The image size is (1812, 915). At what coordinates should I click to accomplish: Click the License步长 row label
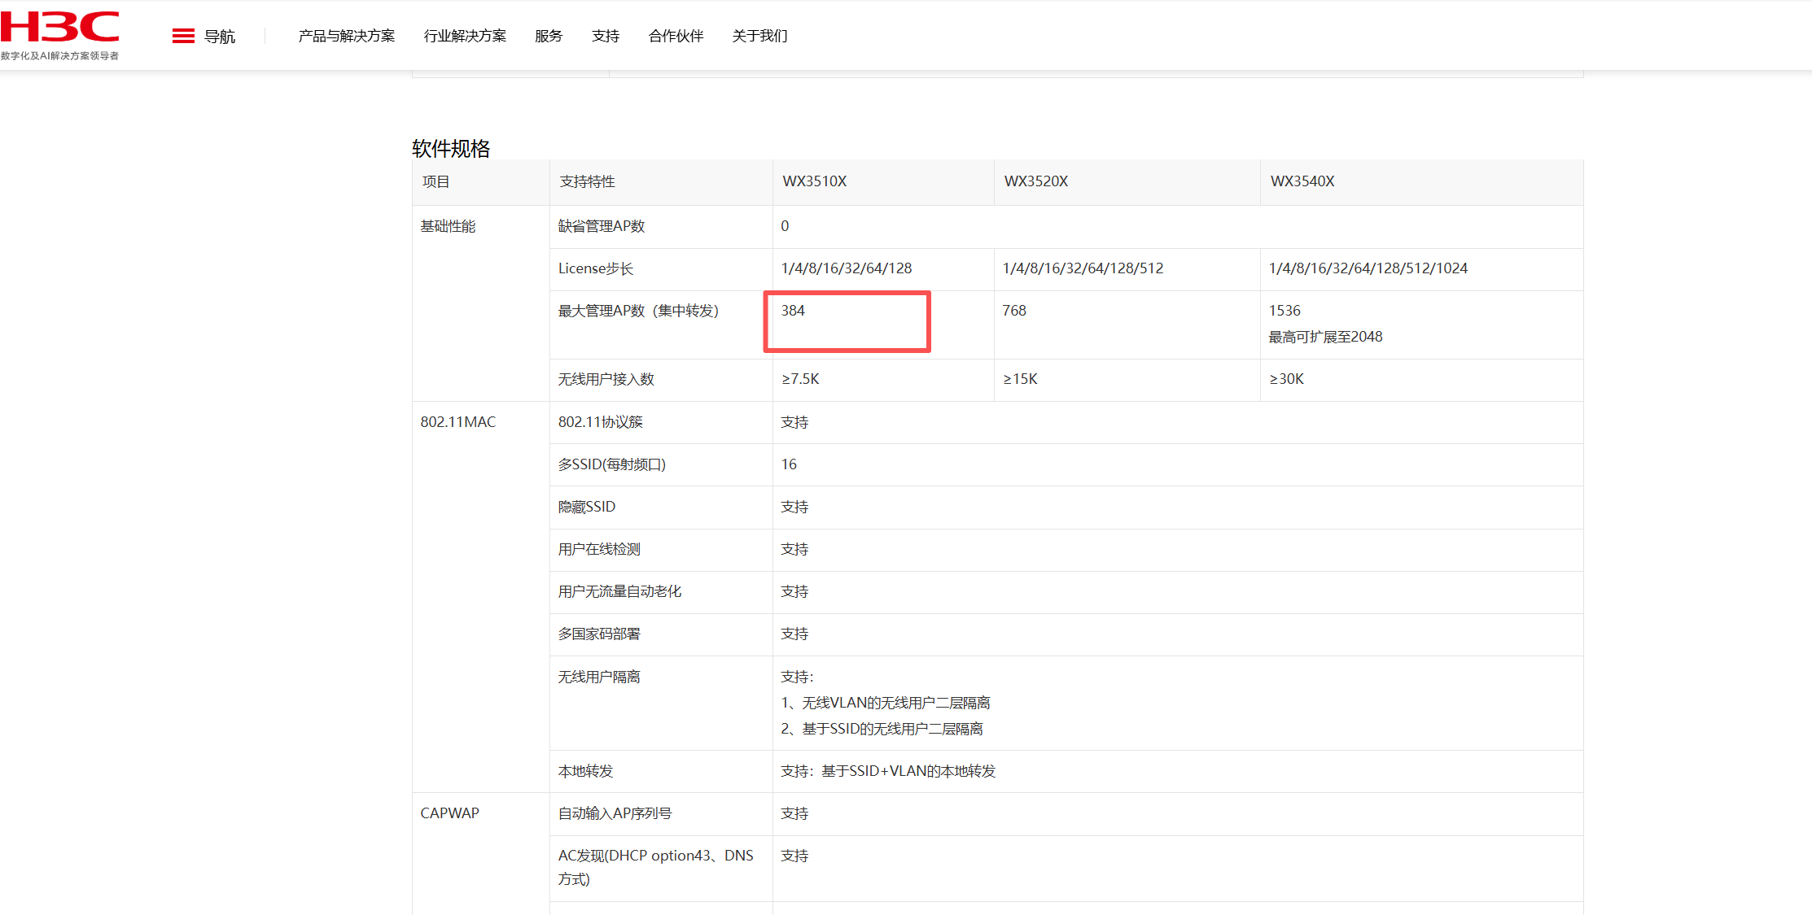click(x=595, y=268)
